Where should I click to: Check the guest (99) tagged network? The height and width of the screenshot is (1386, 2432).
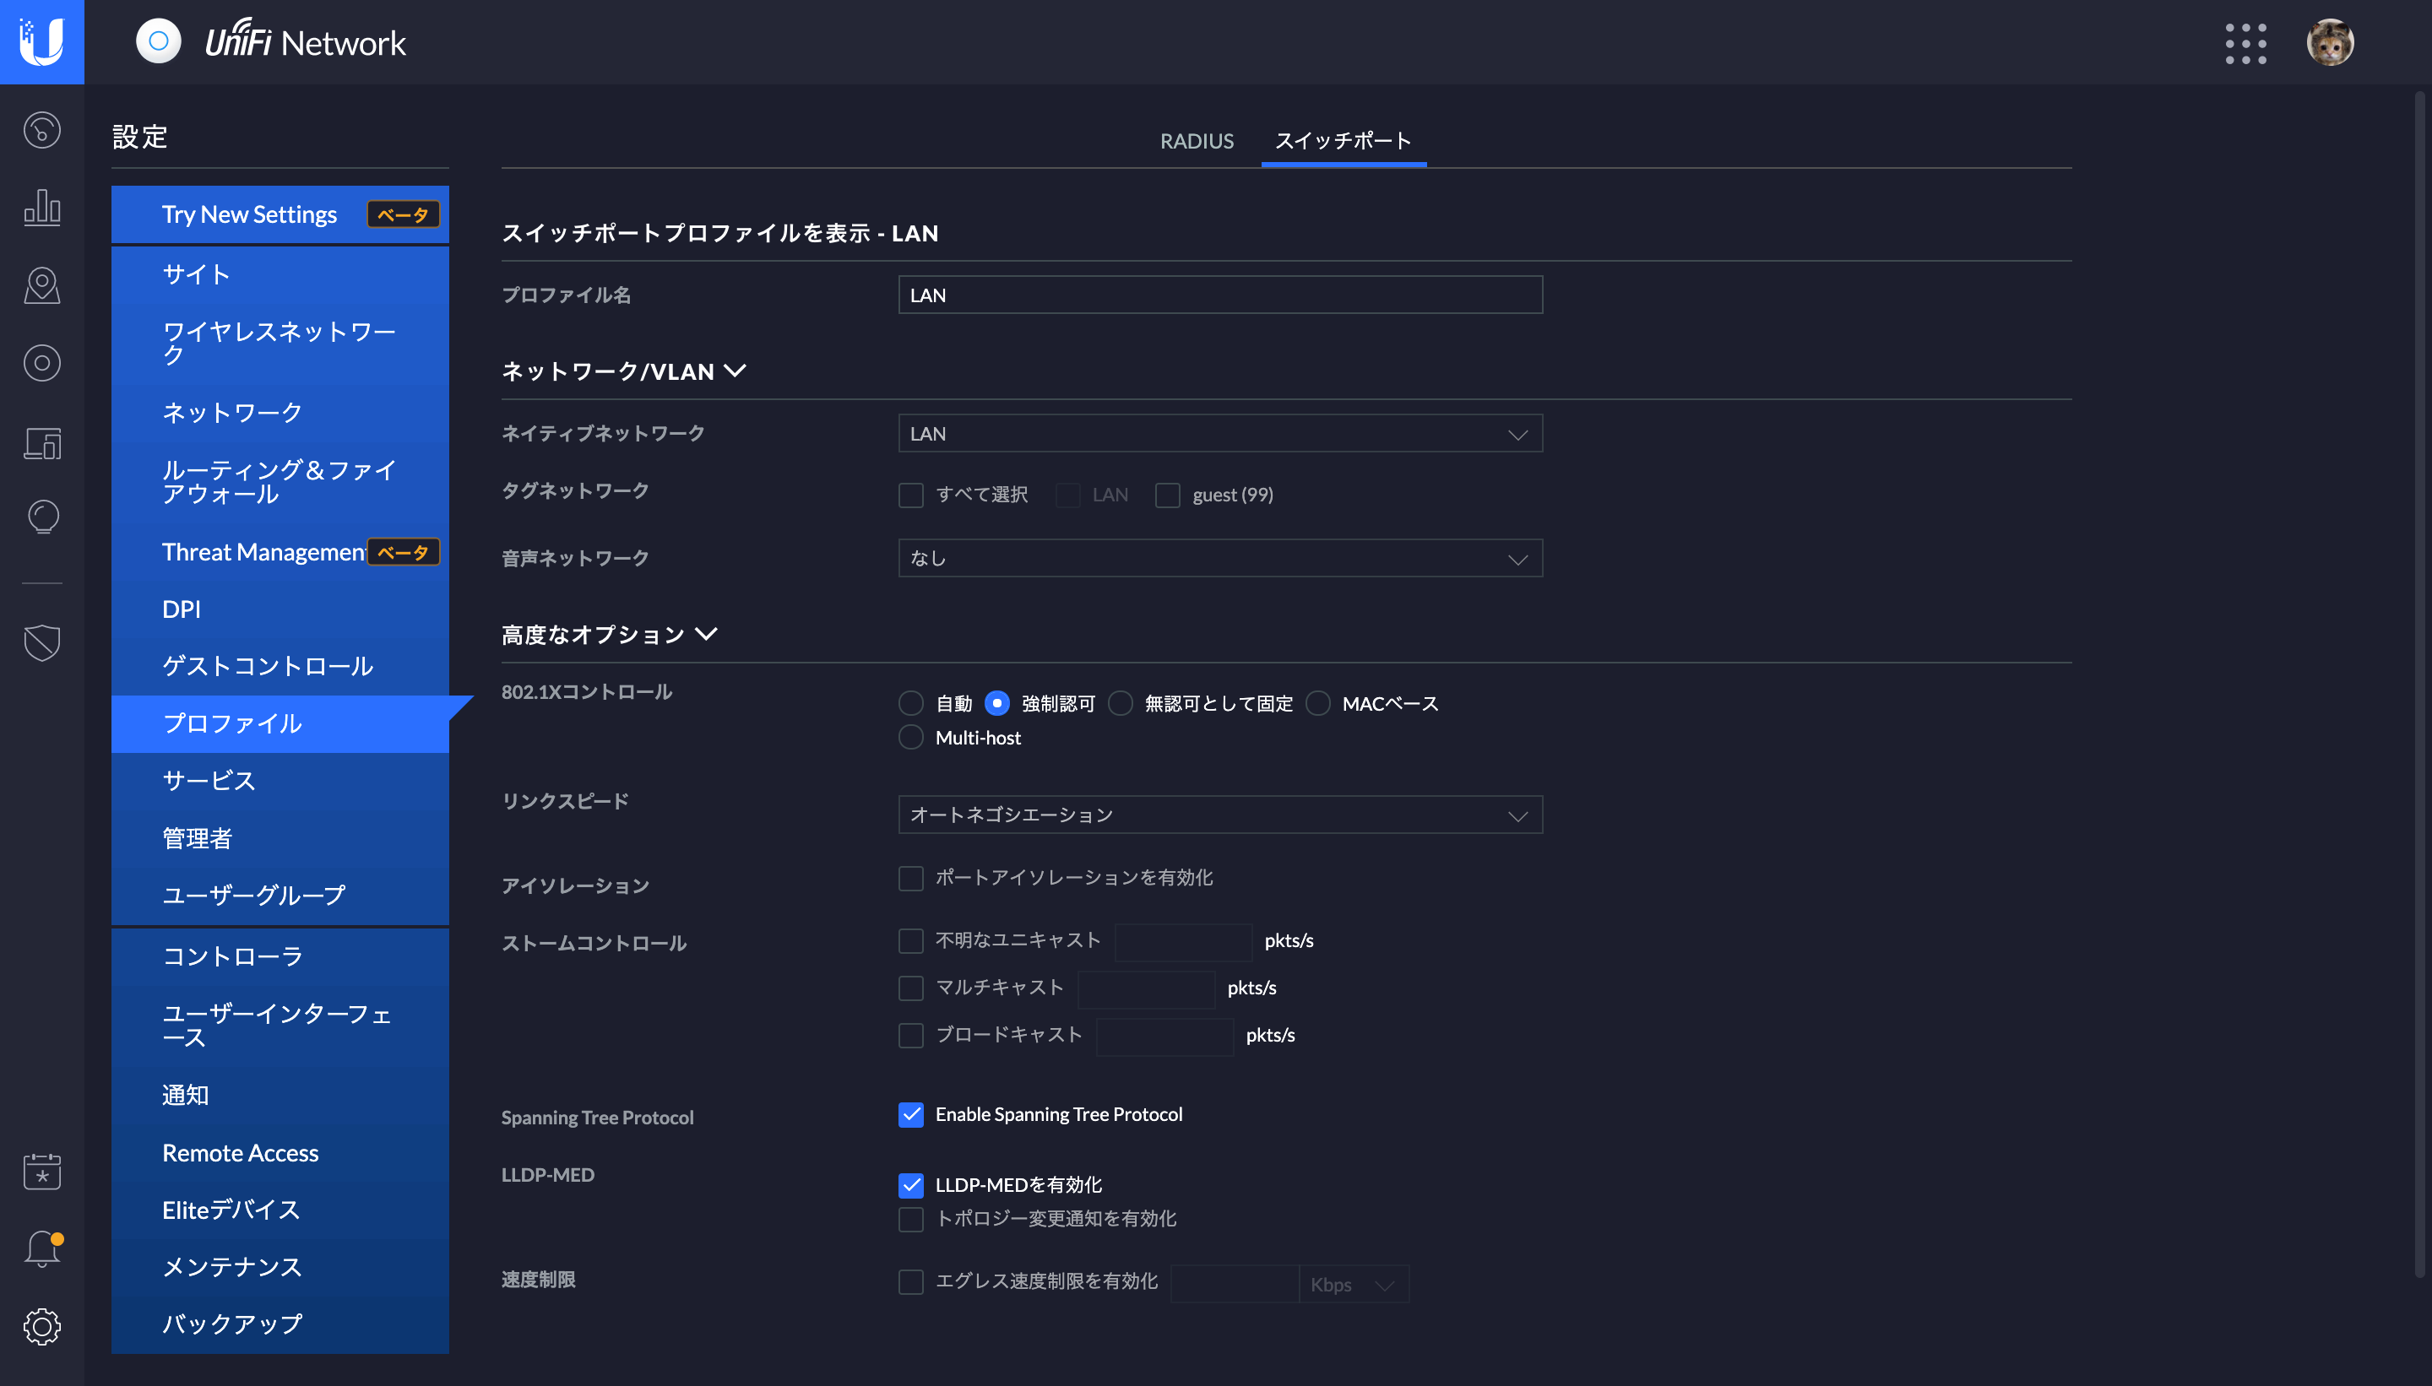point(1167,495)
